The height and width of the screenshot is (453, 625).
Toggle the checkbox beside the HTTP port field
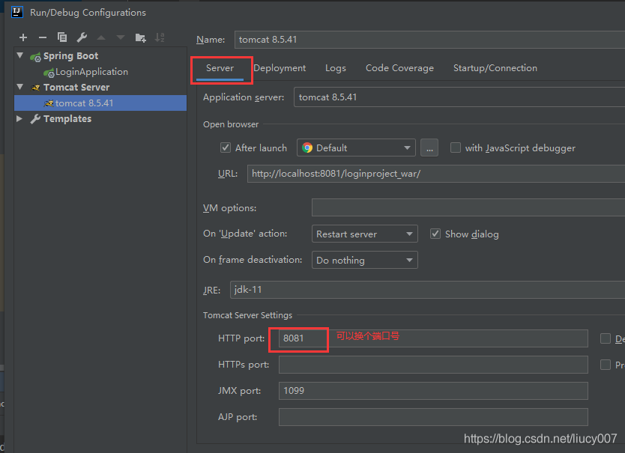606,338
